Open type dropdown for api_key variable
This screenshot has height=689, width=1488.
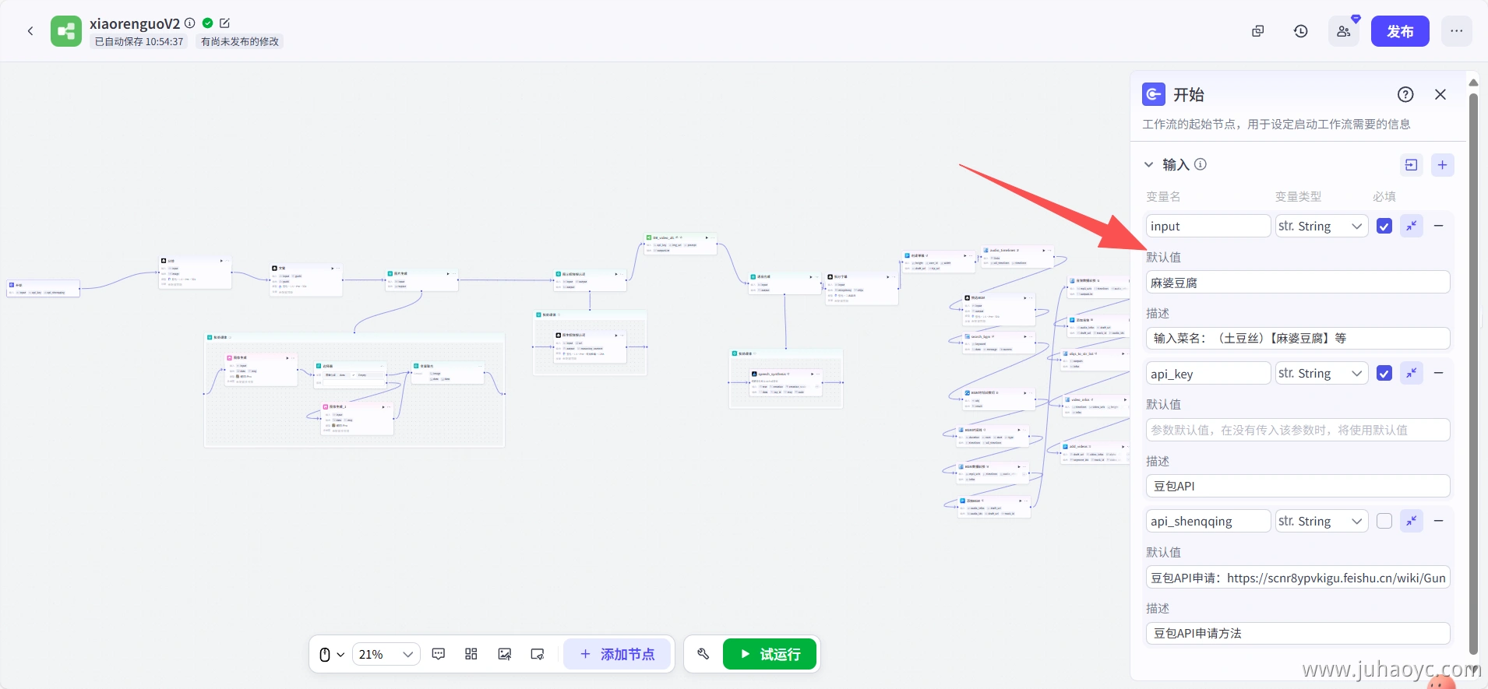1321,374
